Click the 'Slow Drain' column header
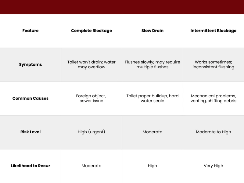This screenshot has height=183, width=244. pos(152,31)
